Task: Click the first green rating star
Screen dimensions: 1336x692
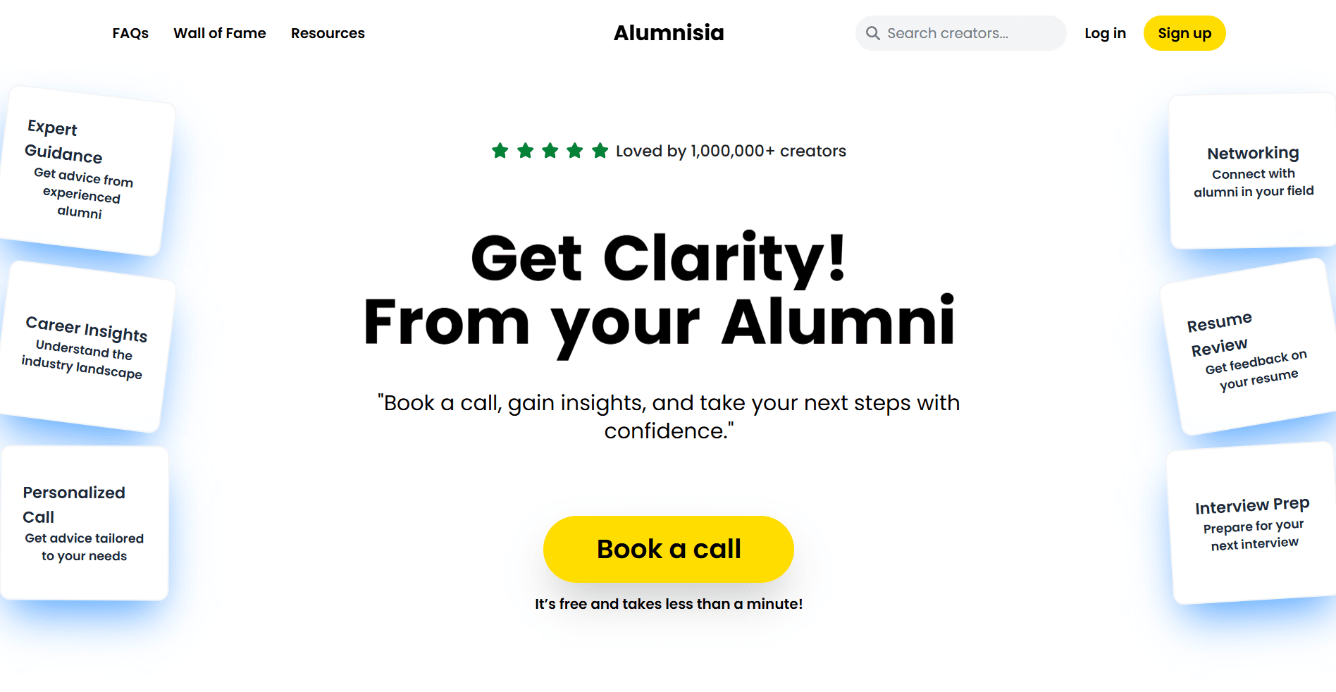Action: 500,150
